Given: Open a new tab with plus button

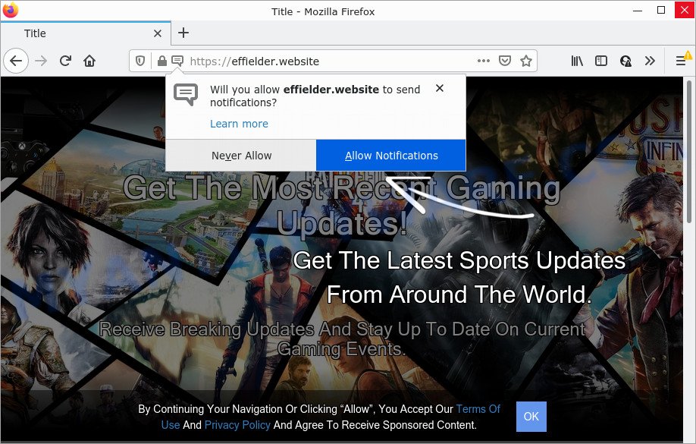Looking at the screenshot, I should [x=183, y=33].
